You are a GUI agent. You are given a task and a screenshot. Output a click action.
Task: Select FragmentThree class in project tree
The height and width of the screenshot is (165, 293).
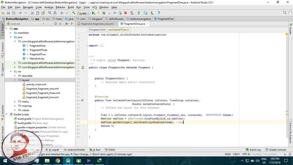(x=38, y=50)
